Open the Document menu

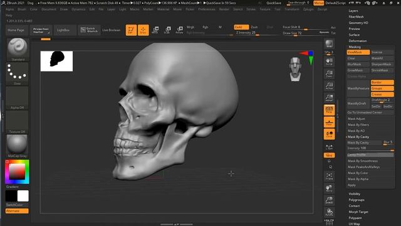coord(49,9)
